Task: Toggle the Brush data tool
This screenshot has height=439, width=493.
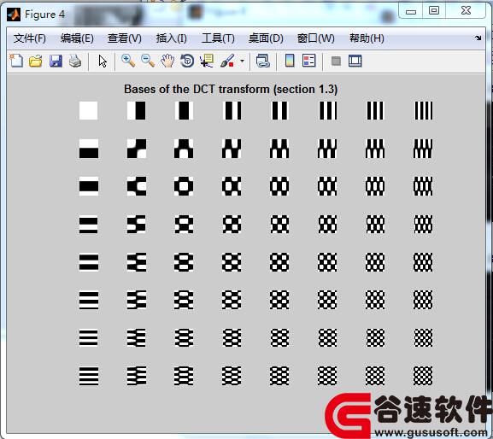Action: tap(227, 61)
